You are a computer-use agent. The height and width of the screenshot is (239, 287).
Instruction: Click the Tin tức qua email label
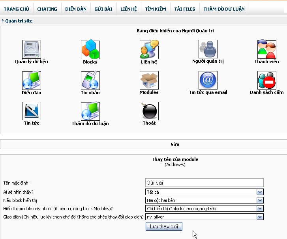tap(208, 92)
